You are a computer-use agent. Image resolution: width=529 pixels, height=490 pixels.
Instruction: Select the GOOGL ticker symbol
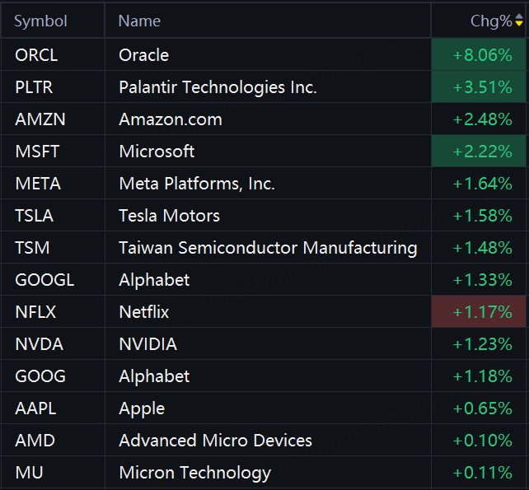(x=44, y=280)
